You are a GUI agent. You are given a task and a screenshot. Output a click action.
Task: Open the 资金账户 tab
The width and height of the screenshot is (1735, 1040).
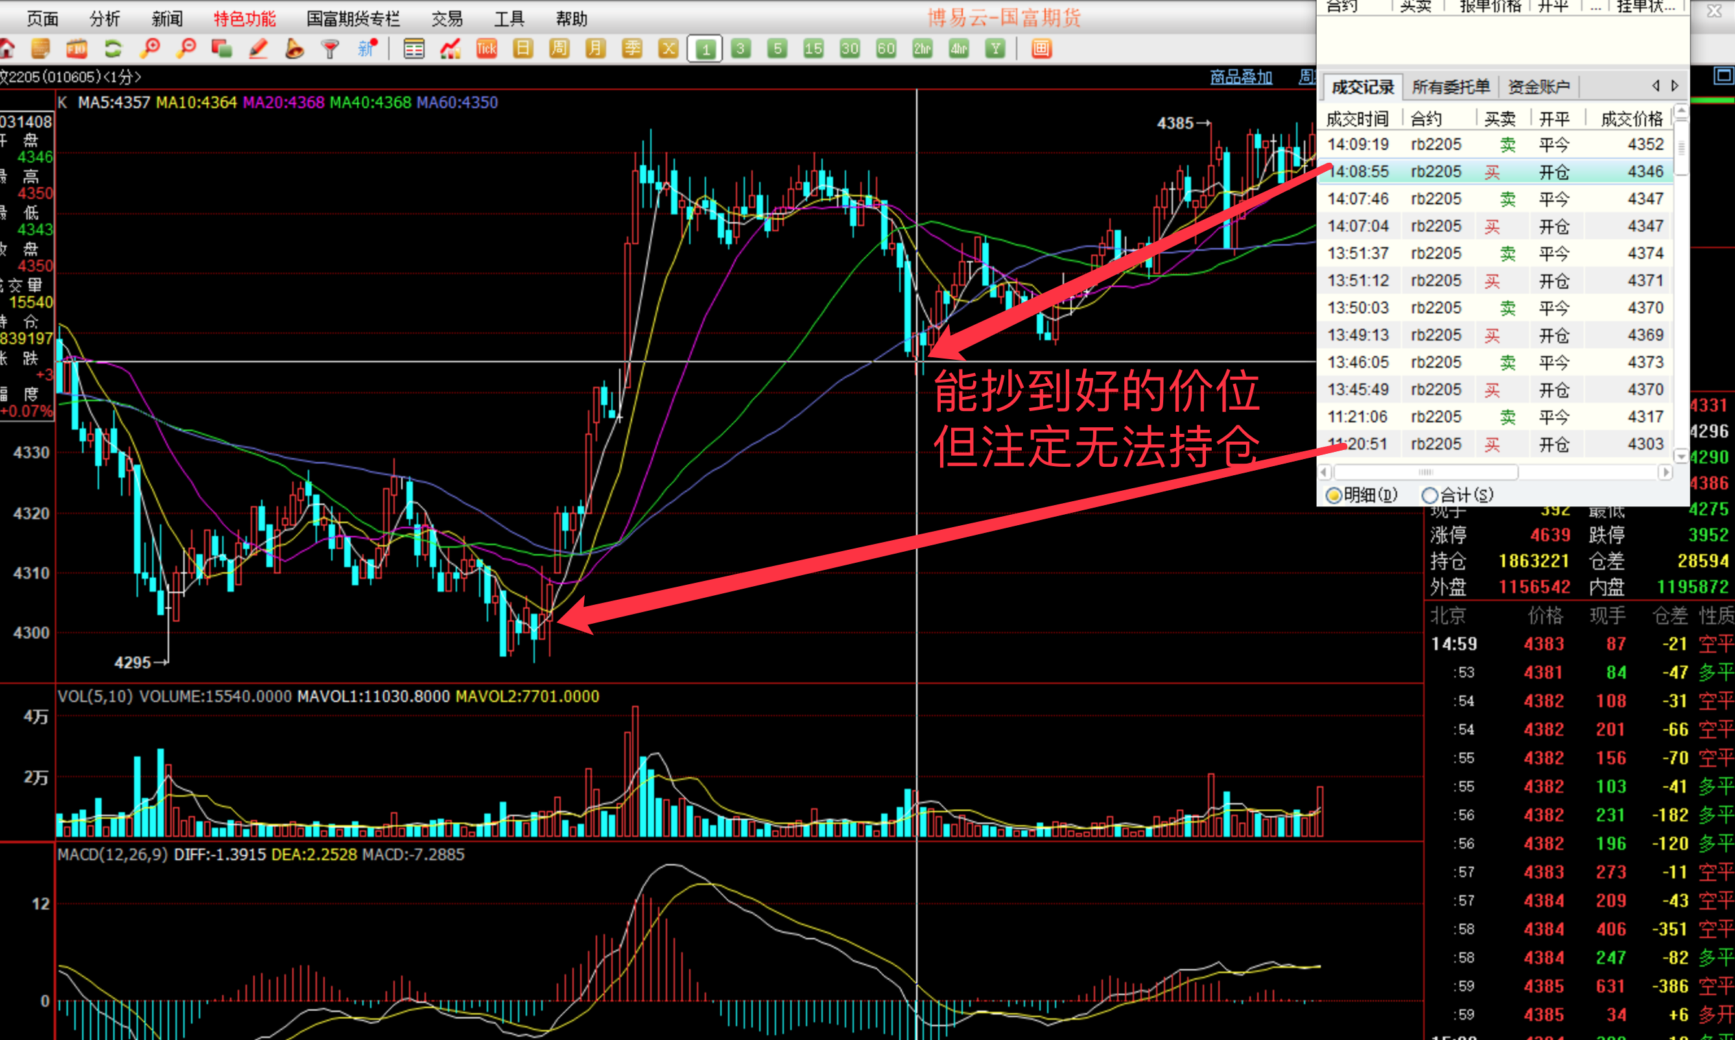click(x=1538, y=87)
